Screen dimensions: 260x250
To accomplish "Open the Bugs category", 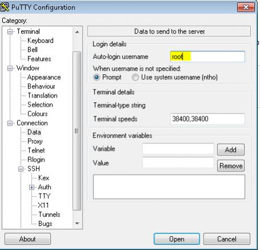I will [x=45, y=224].
